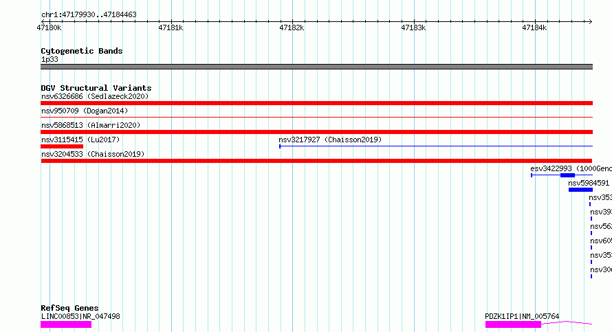The width and height of the screenshot is (612, 332).
Task: Click the blue block under esv3422993
Action: click(567, 175)
